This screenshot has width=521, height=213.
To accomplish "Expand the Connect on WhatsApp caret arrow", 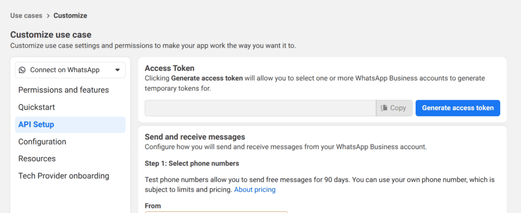I will point(117,70).
